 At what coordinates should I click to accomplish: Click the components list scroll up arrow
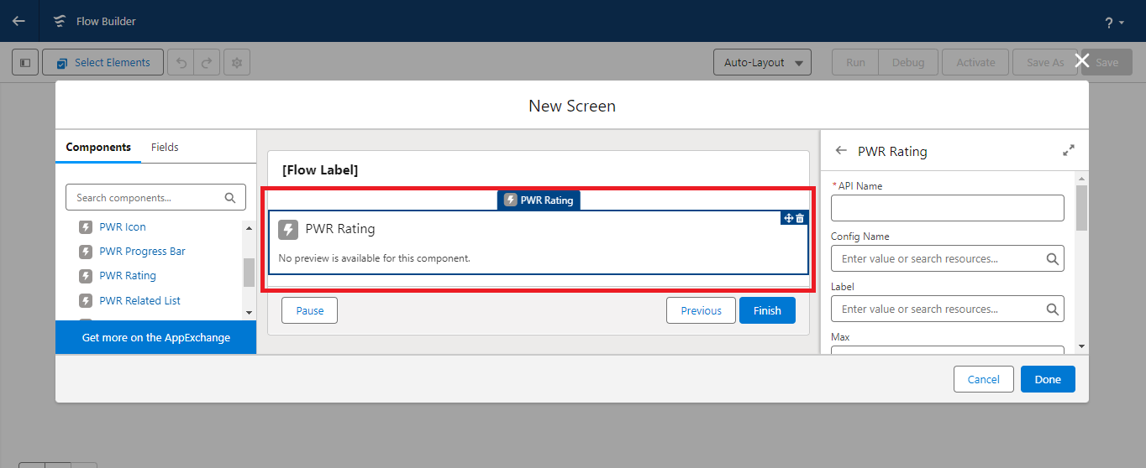[x=249, y=226]
